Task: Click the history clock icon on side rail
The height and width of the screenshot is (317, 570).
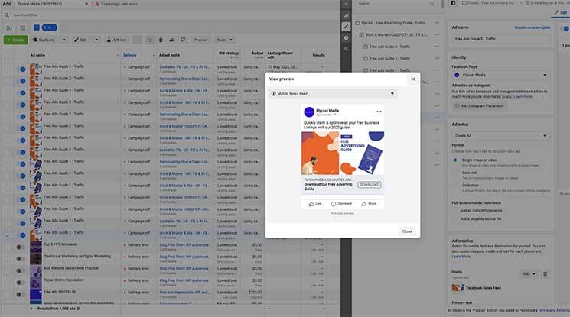Action: coord(346,37)
